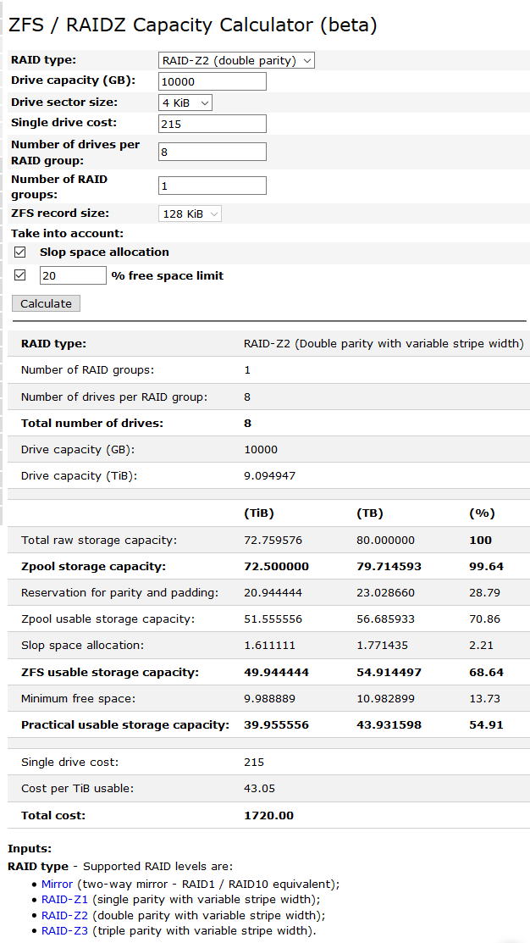The width and height of the screenshot is (530, 943).
Task: Select the Zpool storage capacity value 72.500000
Action: [276, 567]
